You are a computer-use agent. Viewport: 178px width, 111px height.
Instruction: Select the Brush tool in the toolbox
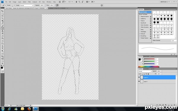click(x=2, y=28)
